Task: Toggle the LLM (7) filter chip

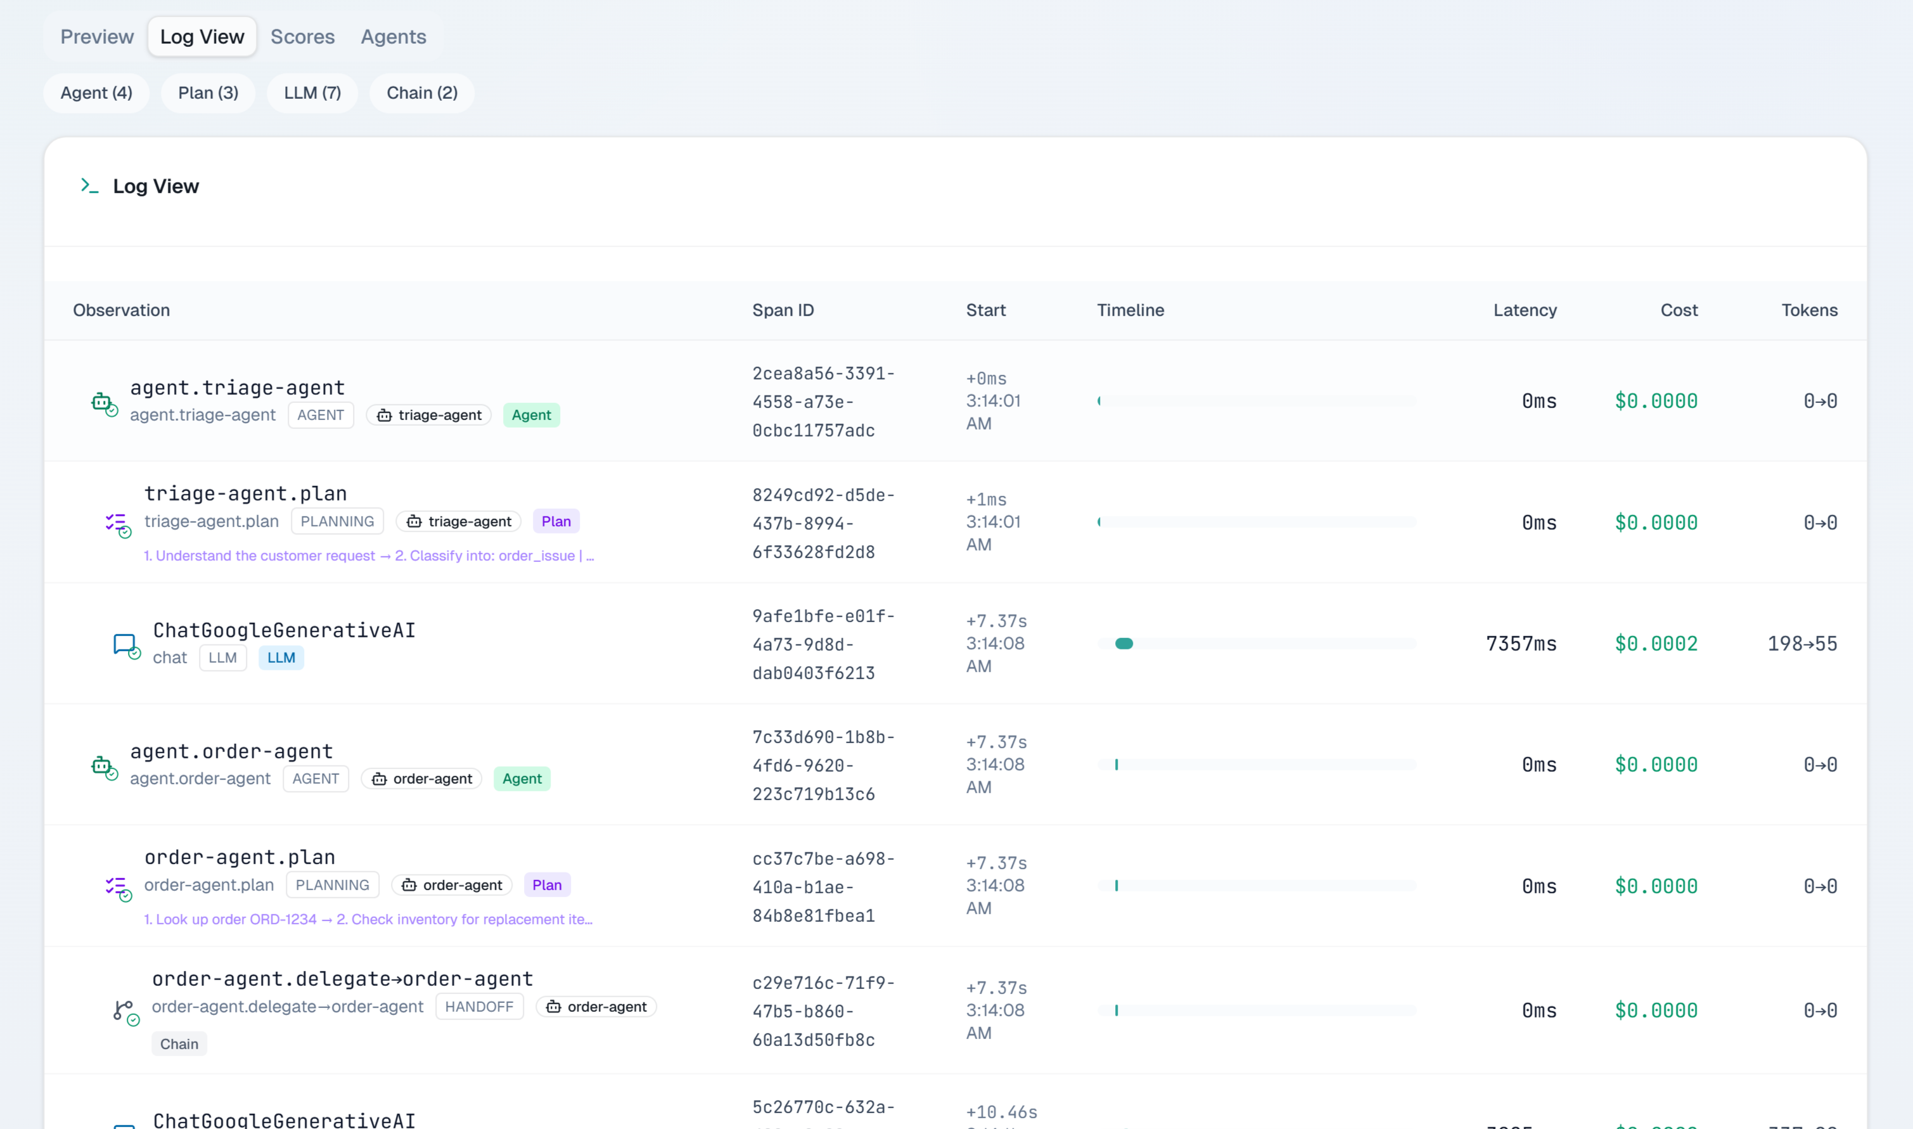Action: point(312,92)
